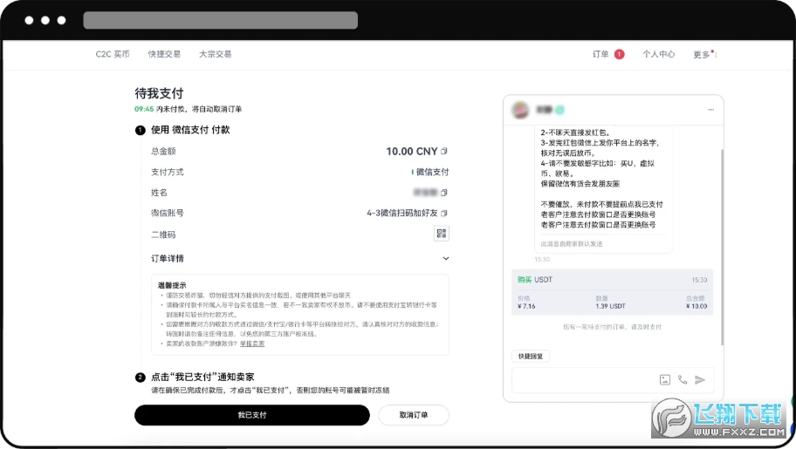Open the 大宗交易 tab
Image resolution: width=796 pixels, height=449 pixels.
point(215,54)
